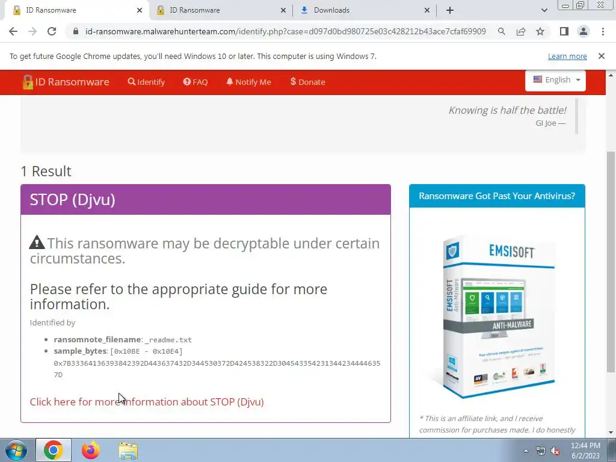Close the active ID Ransomware tab
The image size is (616, 462).
(140, 10)
